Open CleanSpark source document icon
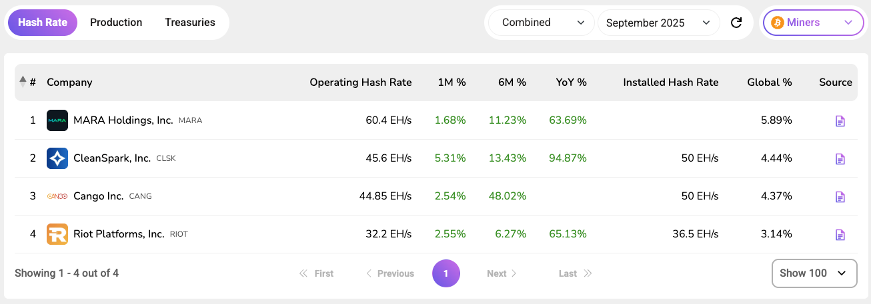The height and width of the screenshot is (304, 871). (x=840, y=159)
